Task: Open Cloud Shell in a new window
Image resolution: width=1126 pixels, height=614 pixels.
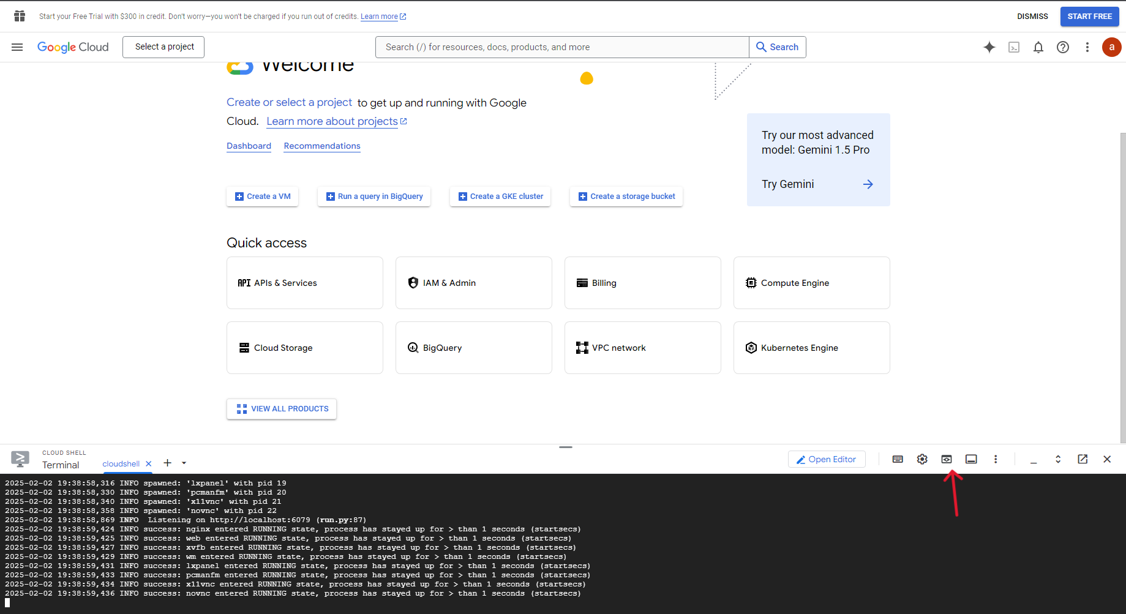Action: click(x=1083, y=459)
